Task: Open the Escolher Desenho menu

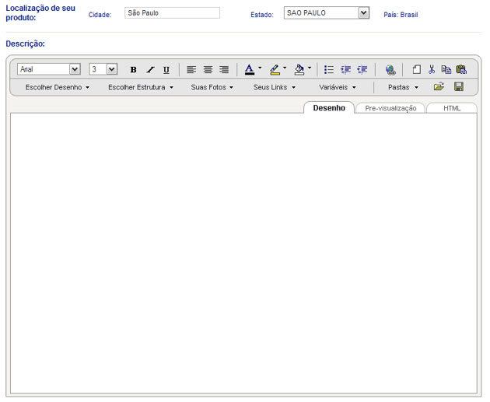Action: (58, 87)
